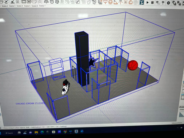The width and height of the screenshot is (184, 138).
Task: Open the Scene 7 tab
Action: coord(42,6)
